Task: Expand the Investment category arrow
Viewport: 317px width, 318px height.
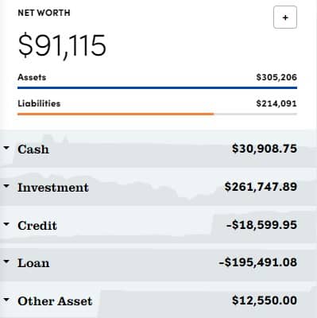Action: (x=6, y=186)
